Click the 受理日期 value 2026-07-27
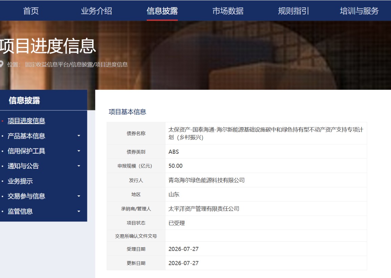The height and width of the screenshot is (278, 391). click(183, 249)
